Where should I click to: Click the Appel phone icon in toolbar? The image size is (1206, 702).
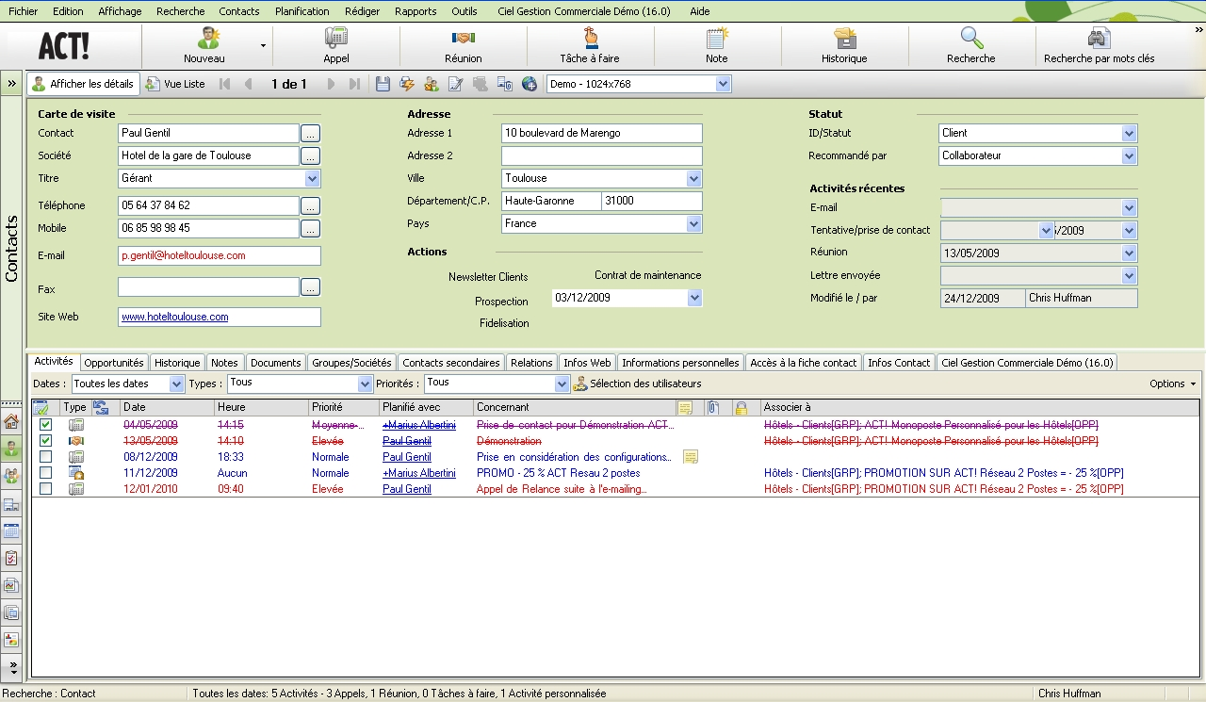(x=336, y=39)
